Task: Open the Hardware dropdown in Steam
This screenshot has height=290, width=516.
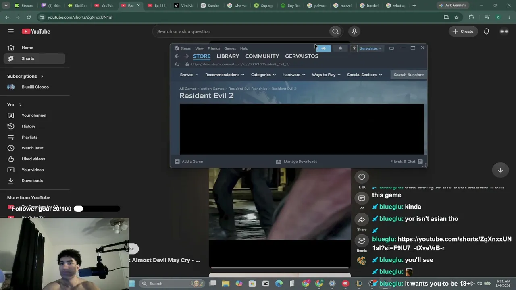Action: click(294, 75)
